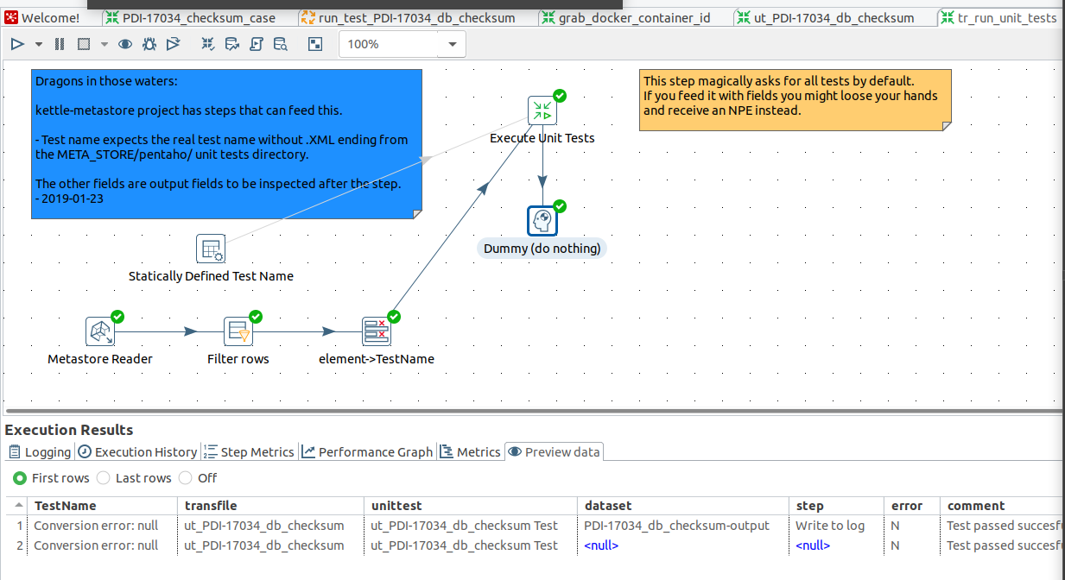The image size is (1065, 580).
Task: Open the 100% zoom level dropdown
Action: (x=453, y=44)
